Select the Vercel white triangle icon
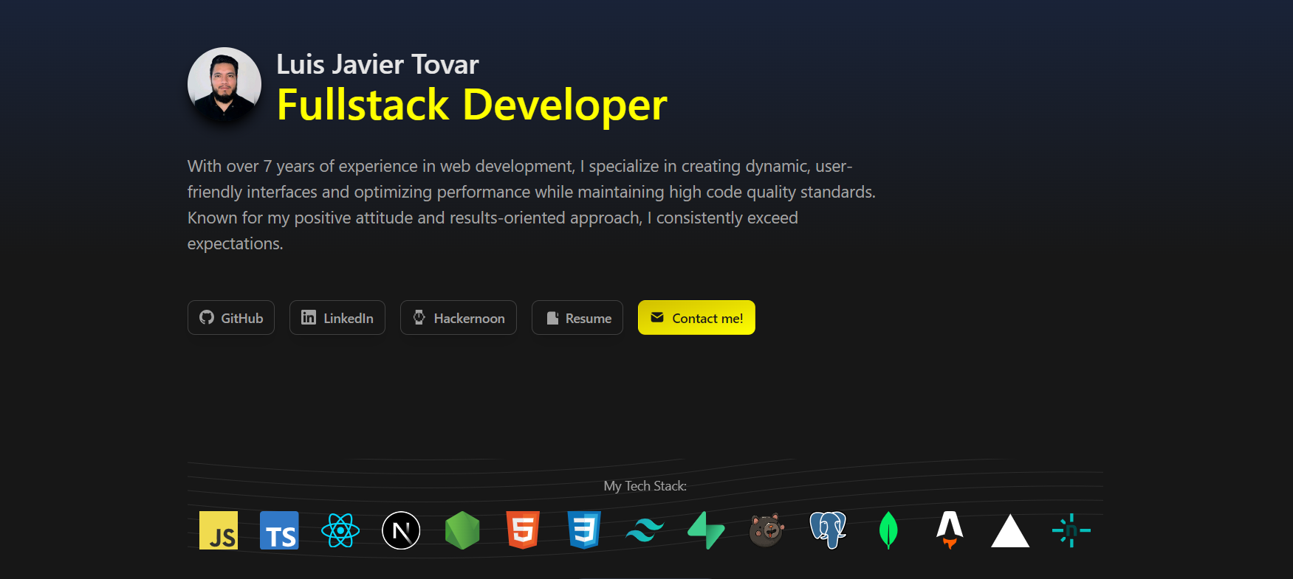The image size is (1293, 579). pos(1010,532)
